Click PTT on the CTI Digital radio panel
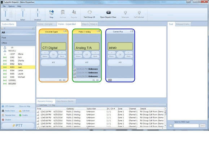209x142 pixels. pos(53,63)
